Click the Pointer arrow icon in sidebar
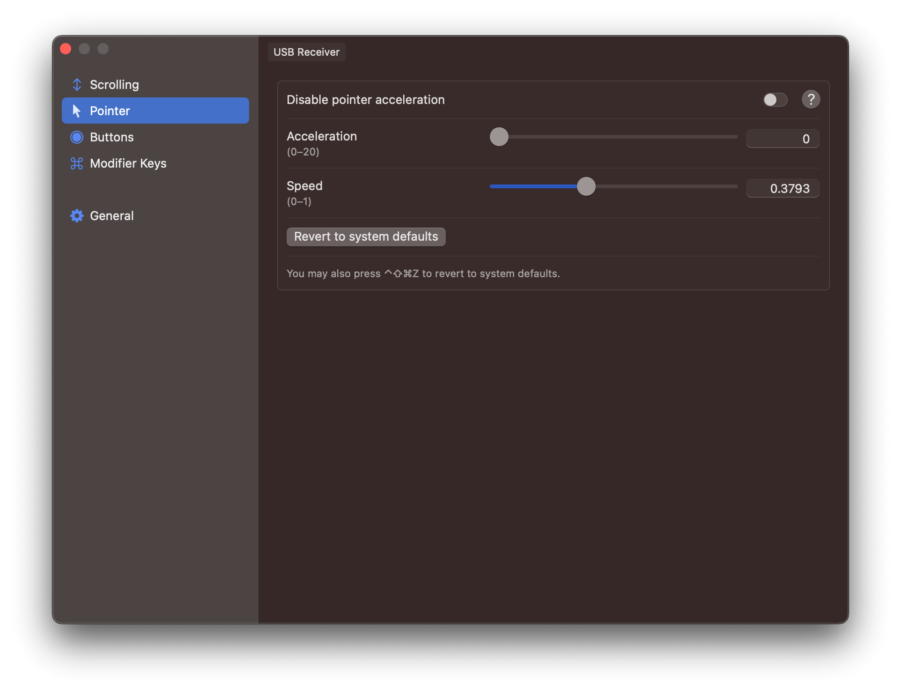This screenshot has height=693, width=901. 77,111
